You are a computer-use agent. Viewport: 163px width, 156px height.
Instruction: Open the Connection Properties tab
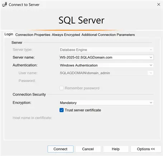point(33,35)
